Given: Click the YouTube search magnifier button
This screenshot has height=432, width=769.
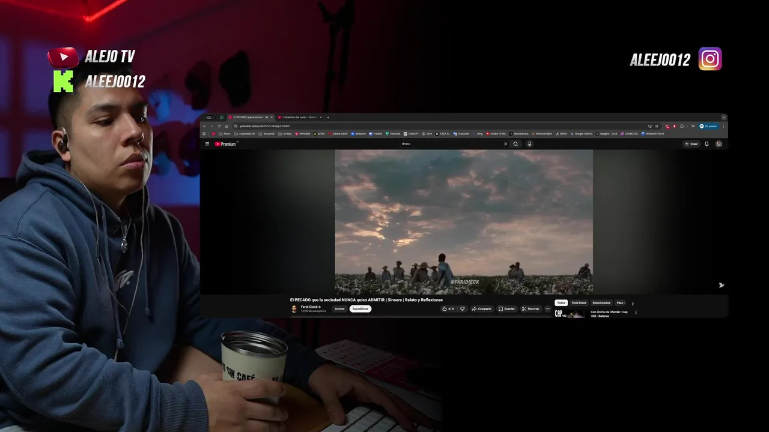Looking at the screenshot, I should (515, 144).
